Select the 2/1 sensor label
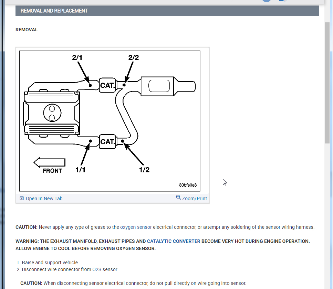 (x=77, y=57)
